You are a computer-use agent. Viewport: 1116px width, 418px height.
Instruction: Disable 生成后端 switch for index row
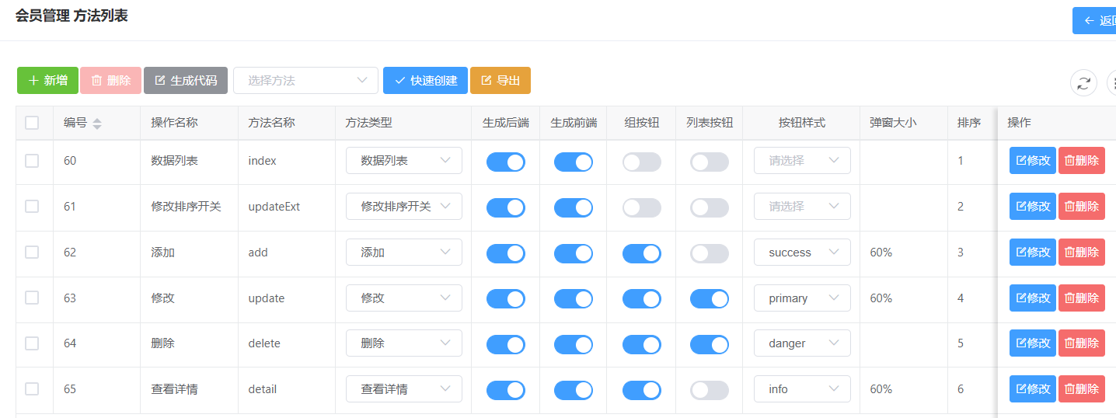pyautogui.click(x=505, y=162)
